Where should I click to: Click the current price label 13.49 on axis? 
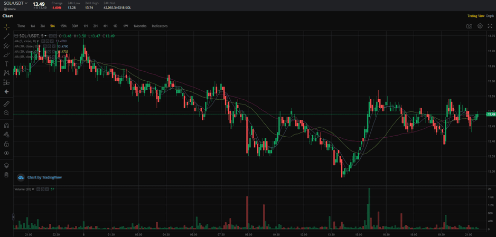coord(491,114)
